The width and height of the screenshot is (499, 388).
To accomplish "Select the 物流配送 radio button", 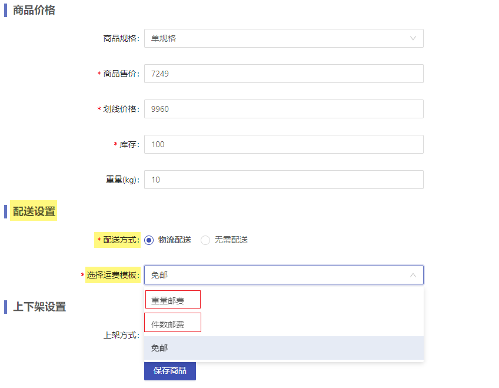I will 149,240.
